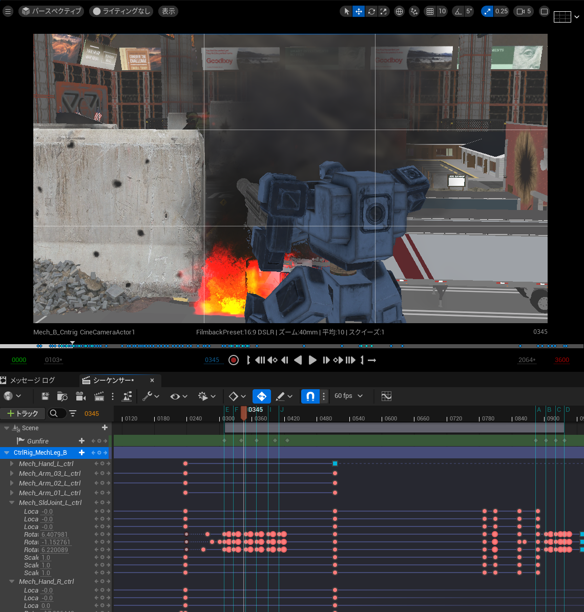The image size is (584, 612).
Task: Open rotation snap 5° dropdown
Action: tap(469, 11)
